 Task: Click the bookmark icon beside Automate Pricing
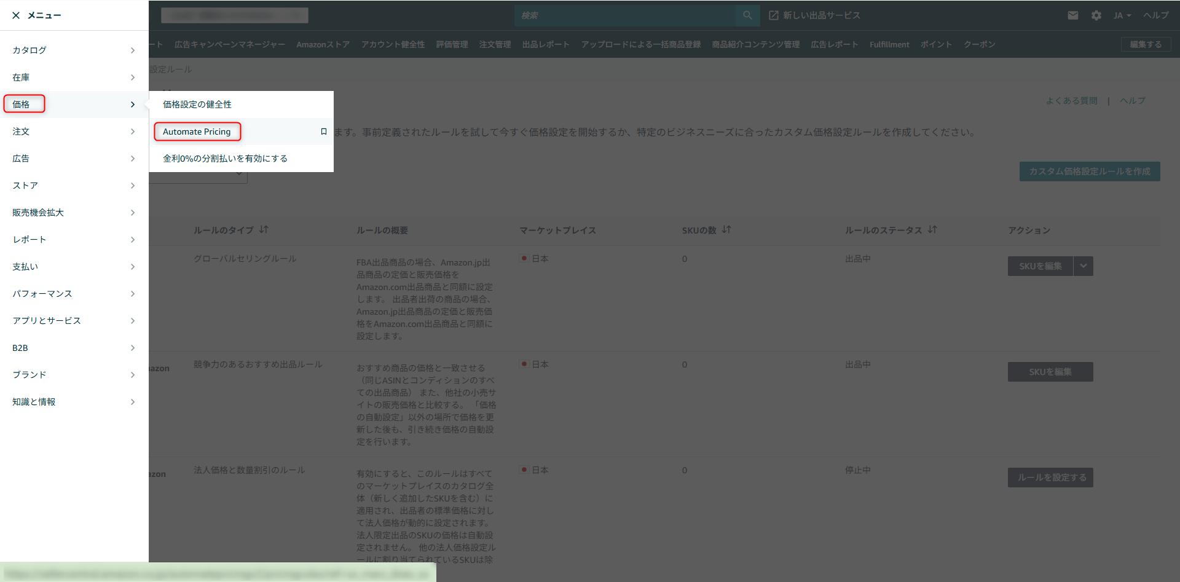(324, 132)
